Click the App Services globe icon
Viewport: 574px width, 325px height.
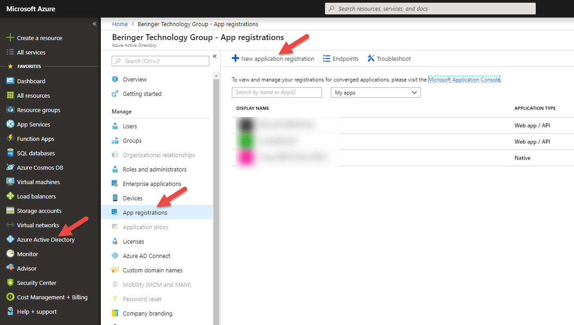coord(10,124)
